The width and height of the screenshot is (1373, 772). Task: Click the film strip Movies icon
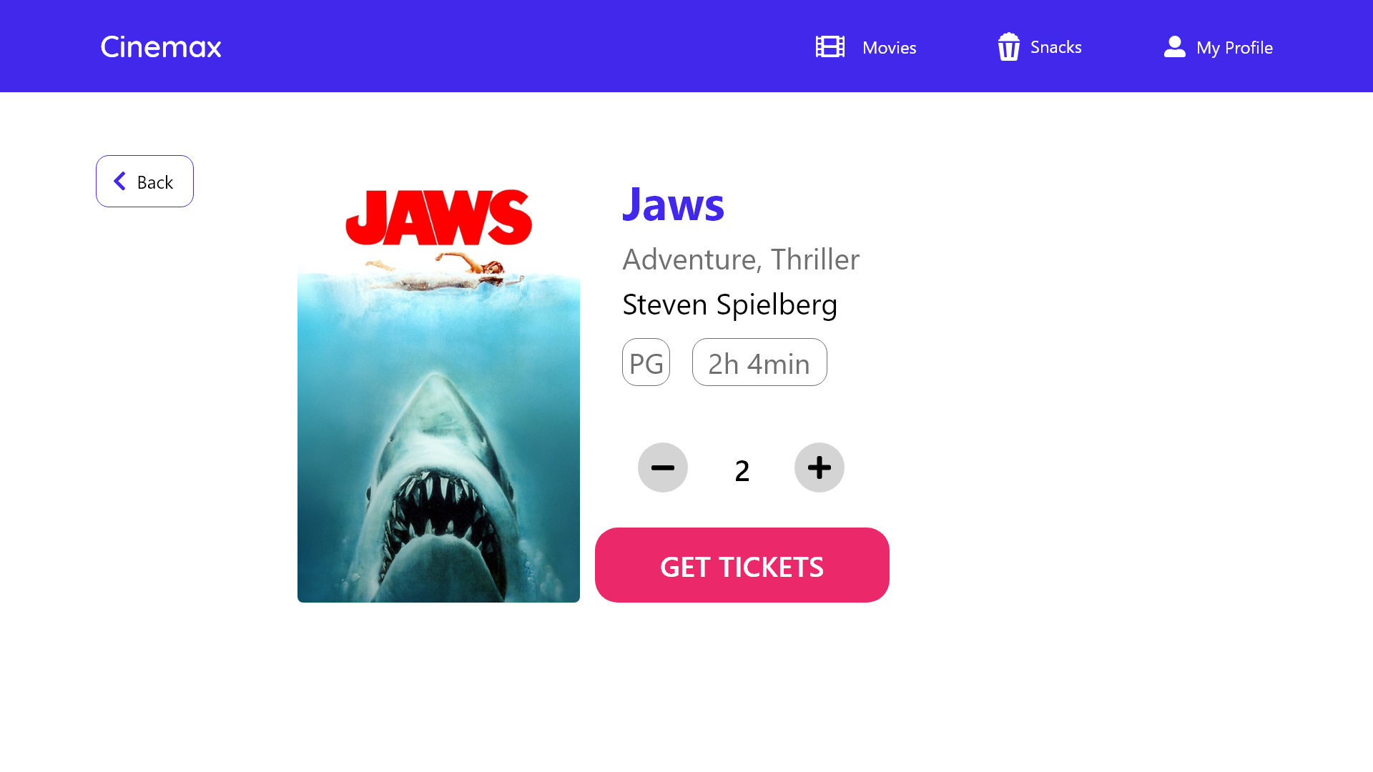point(830,46)
